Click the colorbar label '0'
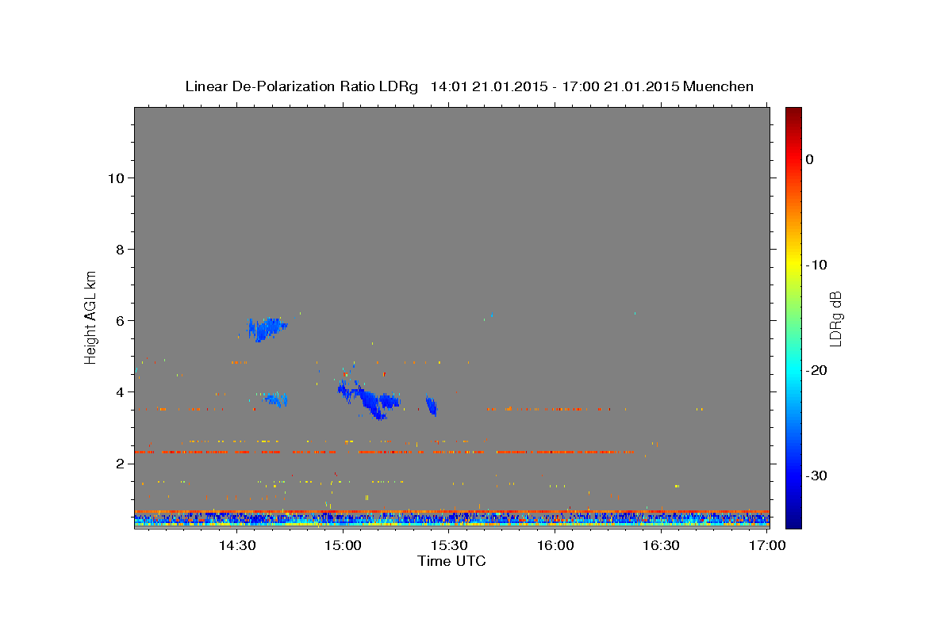The image size is (952, 634). click(x=809, y=159)
